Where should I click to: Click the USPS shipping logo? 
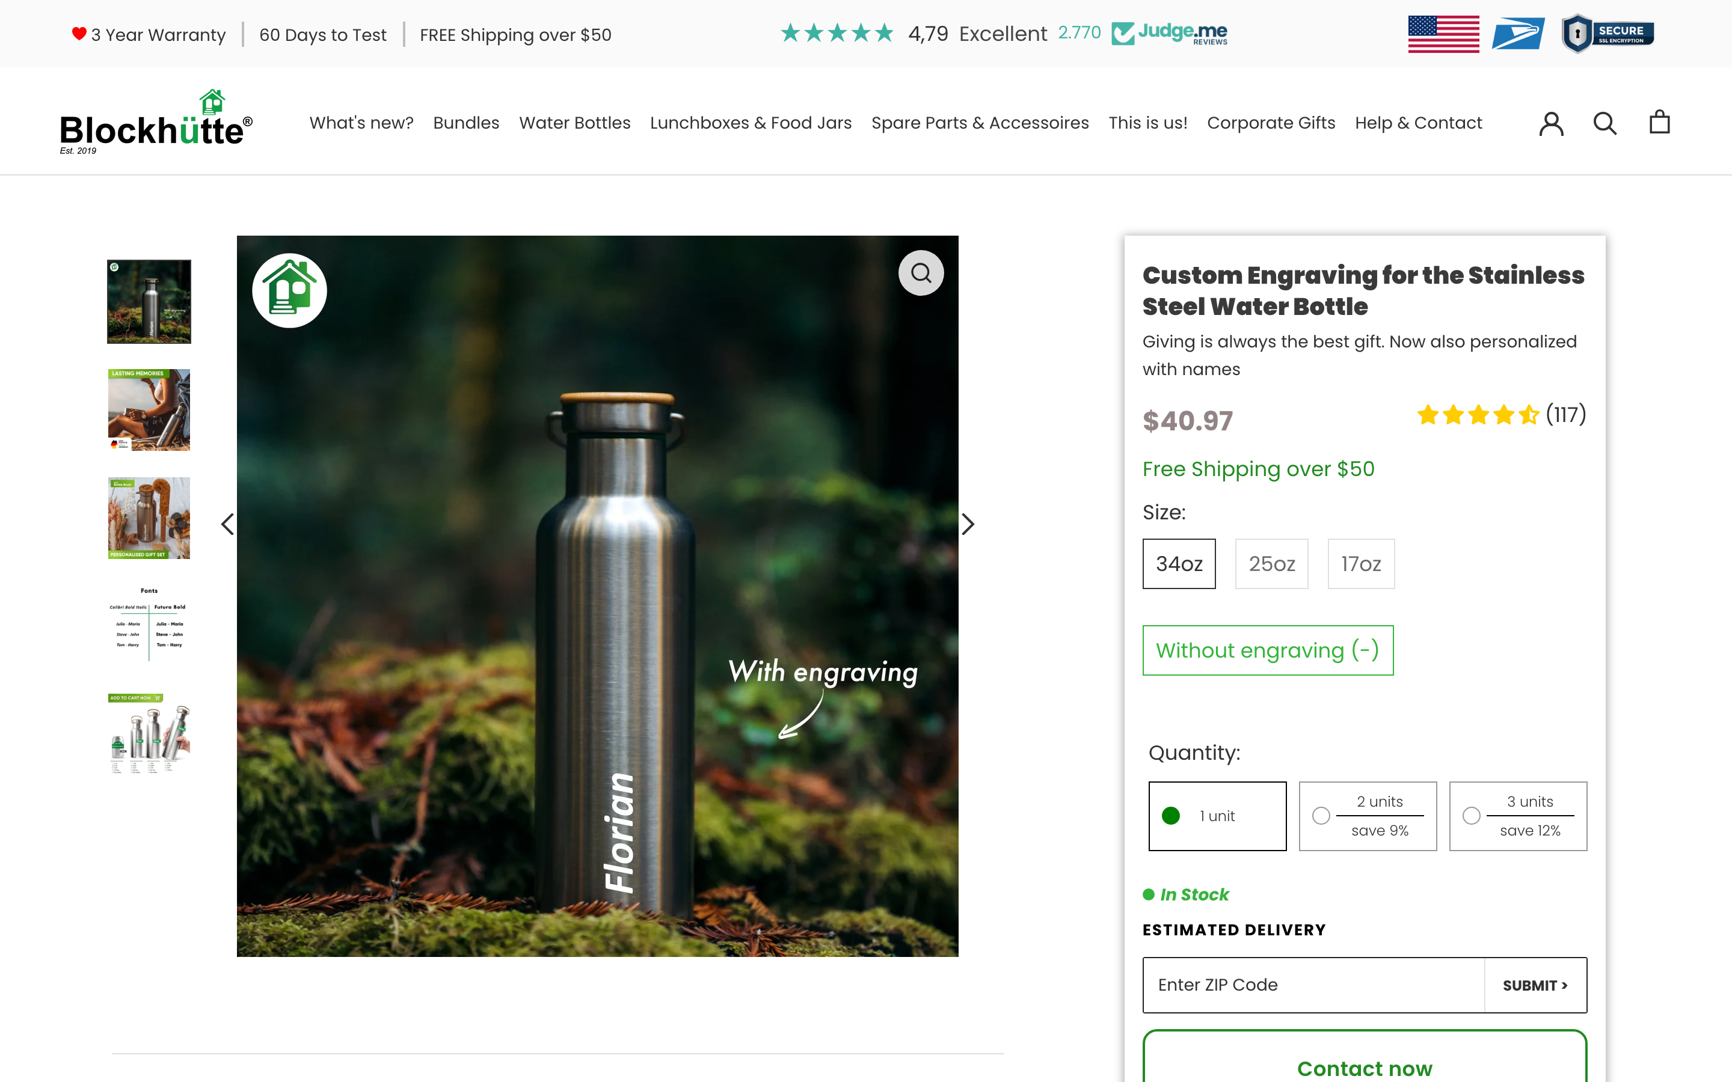pyautogui.click(x=1518, y=34)
